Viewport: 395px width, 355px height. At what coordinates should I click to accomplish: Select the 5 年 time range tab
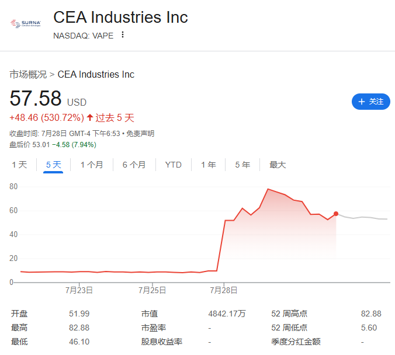242,165
